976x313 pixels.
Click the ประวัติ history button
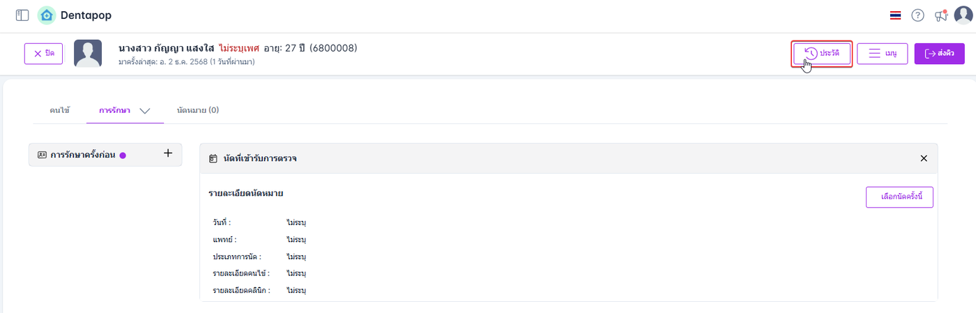pos(822,54)
